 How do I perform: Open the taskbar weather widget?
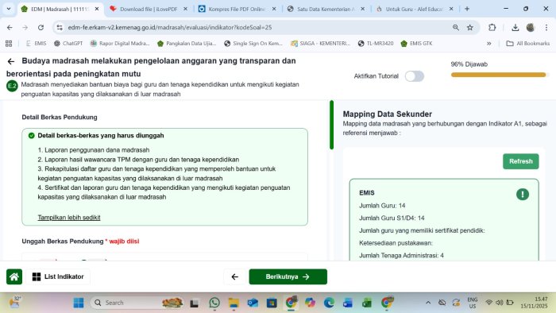click(15, 303)
